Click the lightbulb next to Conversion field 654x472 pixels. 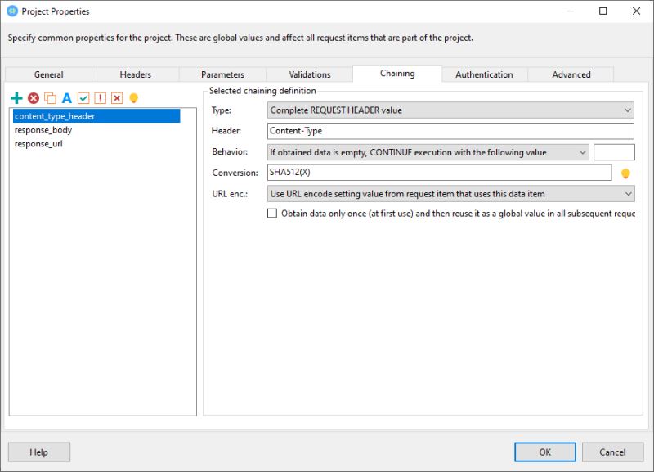click(625, 173)
